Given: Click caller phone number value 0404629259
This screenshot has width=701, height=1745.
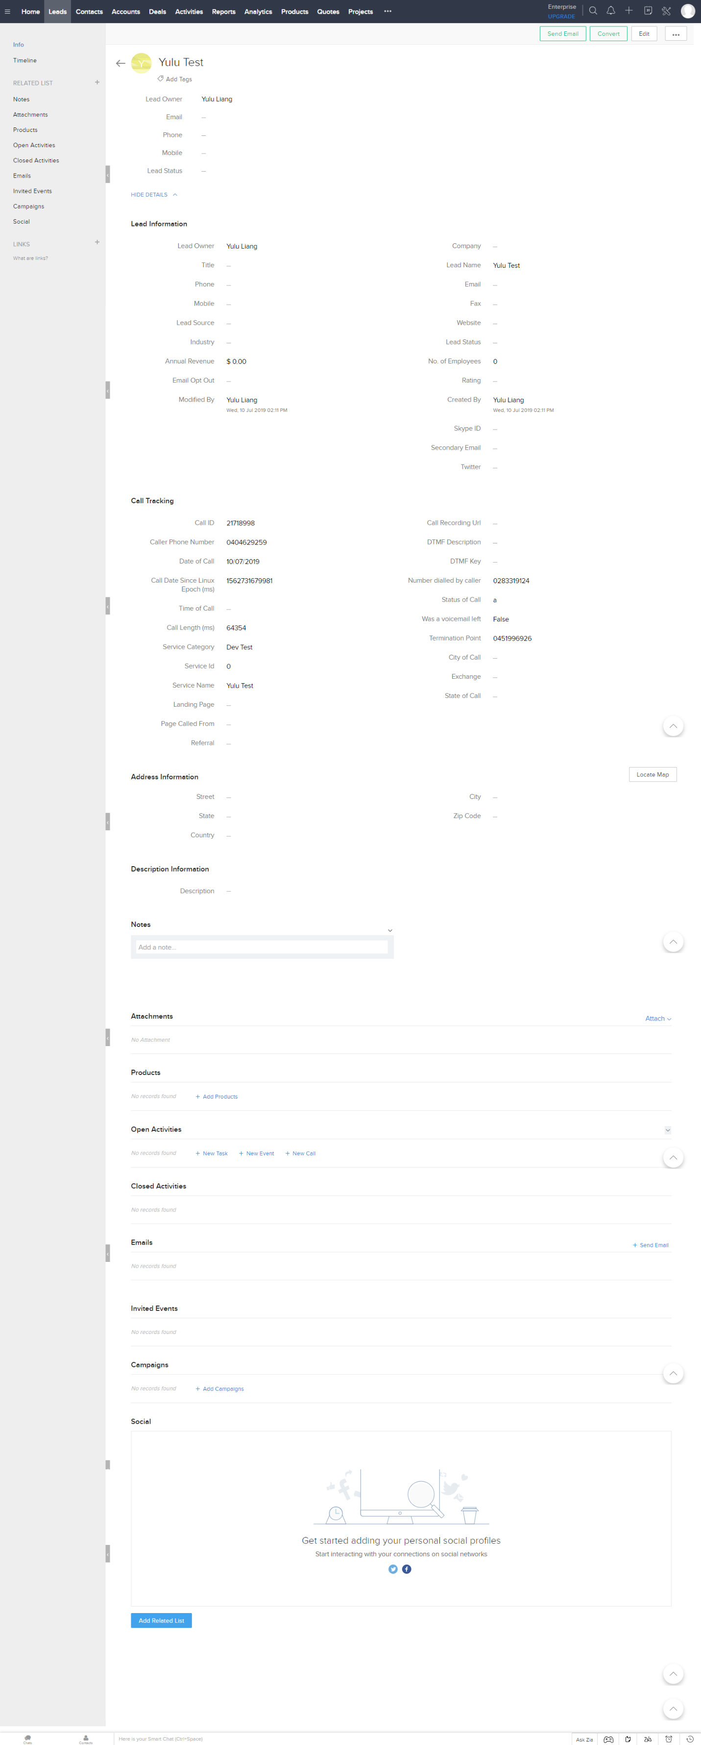Looking at the screenshot, I should pos(246,542).
